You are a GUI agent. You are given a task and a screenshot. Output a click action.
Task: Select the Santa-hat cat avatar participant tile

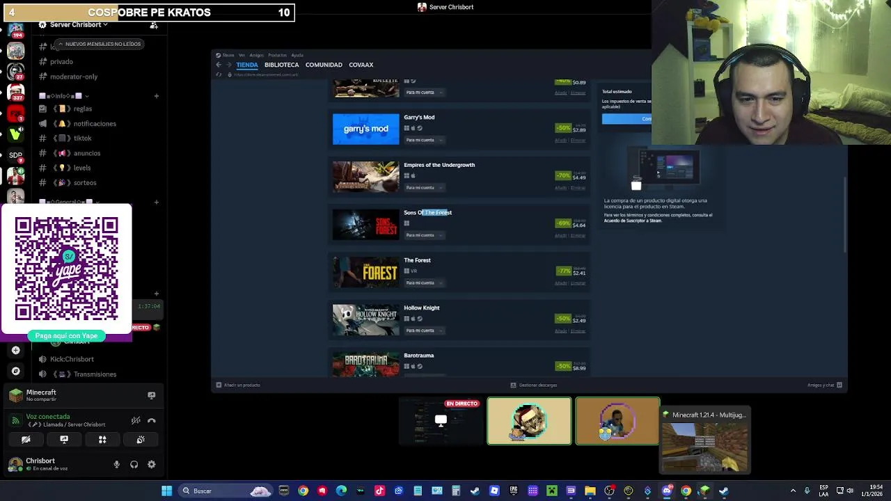pyautogui.click(x=529, y=421)
